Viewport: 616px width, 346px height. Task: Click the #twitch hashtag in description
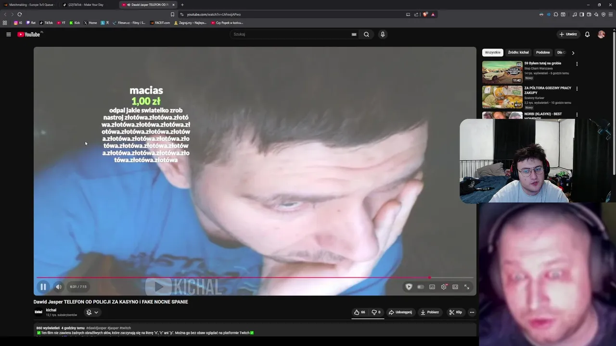pyautogui.click(x=125, y=328)
